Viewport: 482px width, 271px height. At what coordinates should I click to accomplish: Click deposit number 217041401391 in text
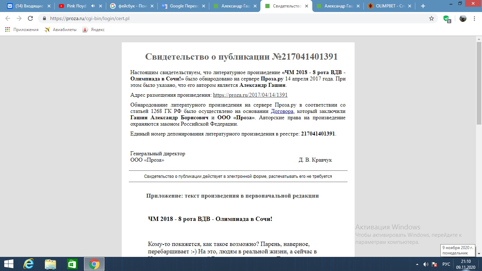(x=318, y=134)
